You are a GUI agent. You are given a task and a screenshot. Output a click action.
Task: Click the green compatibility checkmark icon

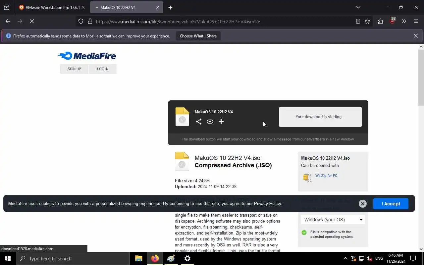point(304,233)
